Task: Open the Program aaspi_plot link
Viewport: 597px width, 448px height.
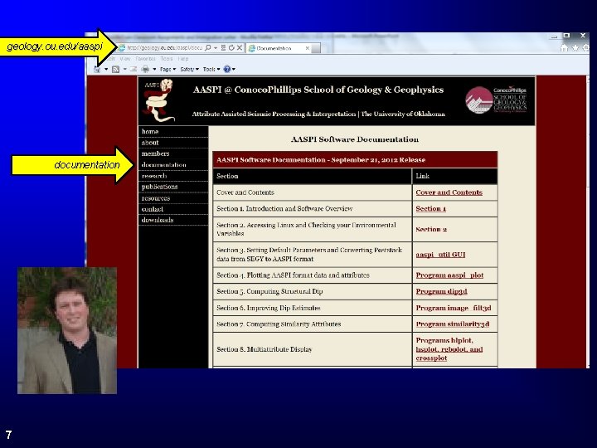Action: click(449, 275)
